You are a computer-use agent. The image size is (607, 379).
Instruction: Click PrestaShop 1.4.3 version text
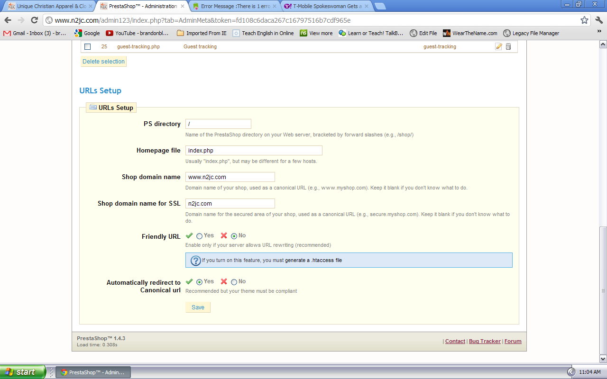(x=101, y=338)
